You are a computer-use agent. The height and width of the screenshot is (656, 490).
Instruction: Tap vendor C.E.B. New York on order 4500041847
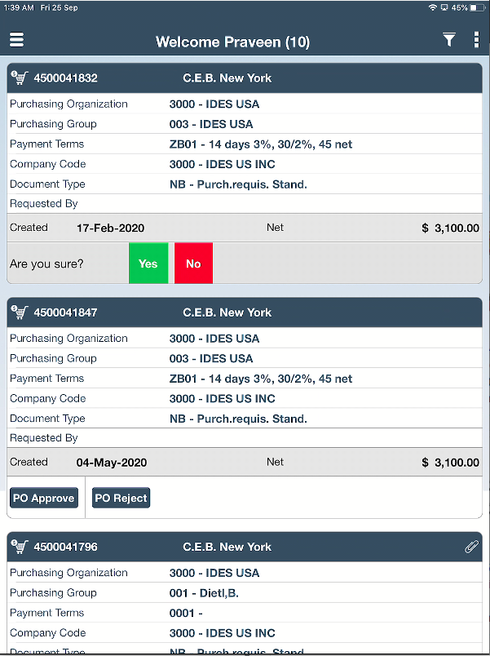coord(227,312)
